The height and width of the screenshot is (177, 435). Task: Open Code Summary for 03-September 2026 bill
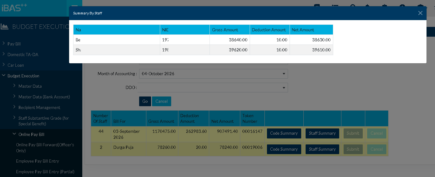tap(284, 133)
